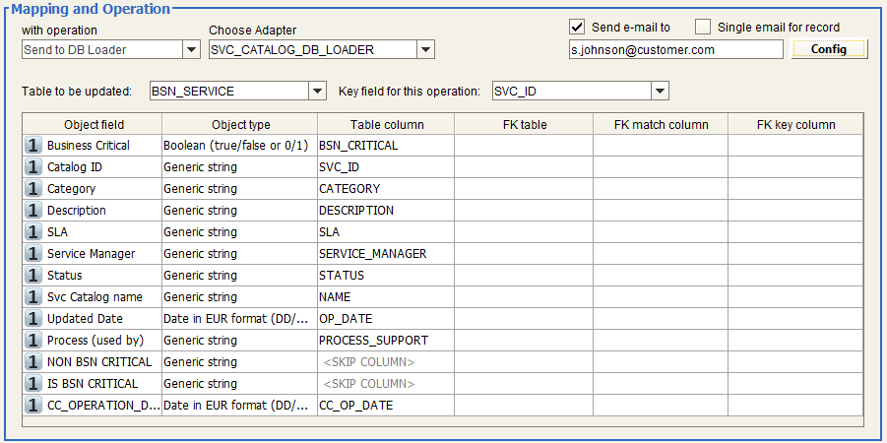The height and width of the screenshot is (443, 887).
Task: Click the Table column header
Action: point(386,125)
